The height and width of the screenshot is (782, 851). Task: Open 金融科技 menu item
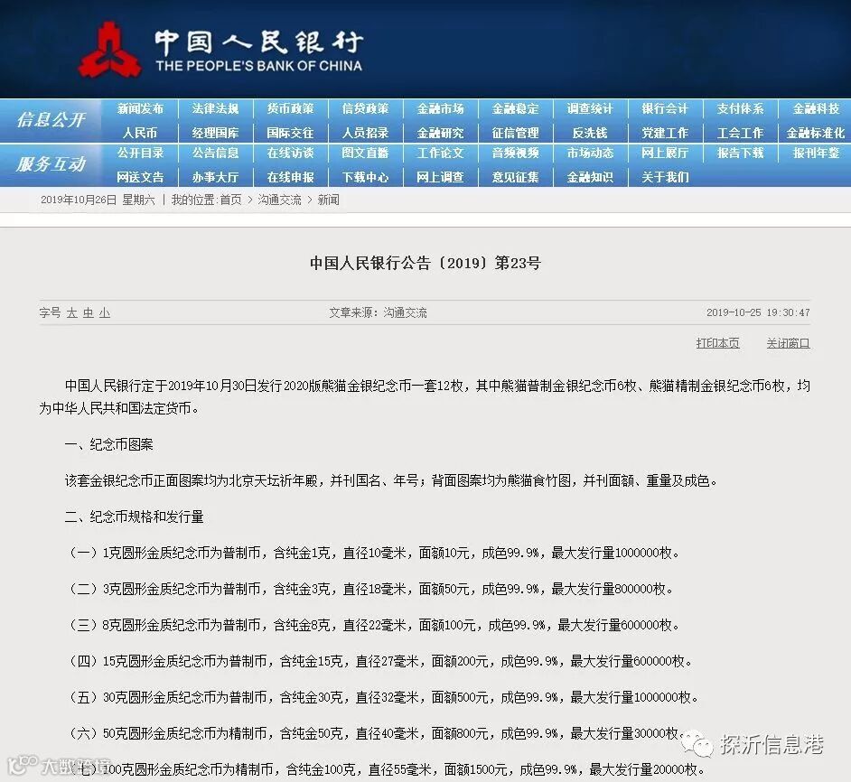coord(816,108)
